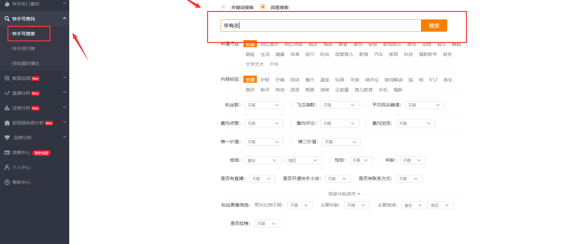This screenshot has height=244, width=586.
Task: Click the 年付6折 discount badge
Action: pos(41,153)
